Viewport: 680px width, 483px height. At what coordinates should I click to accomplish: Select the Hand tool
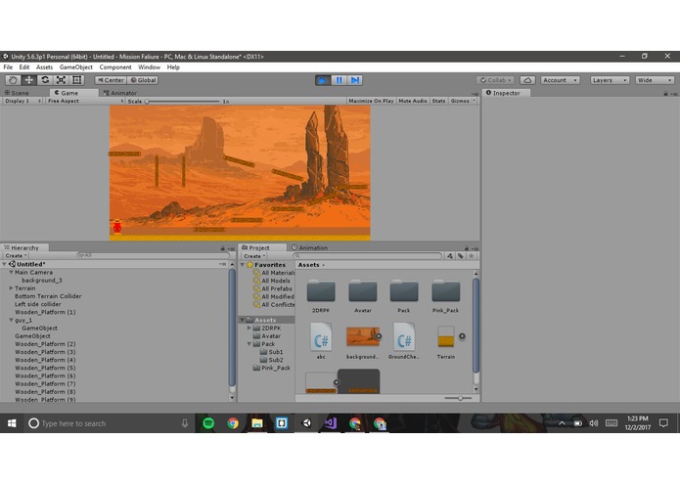[13, 80]
